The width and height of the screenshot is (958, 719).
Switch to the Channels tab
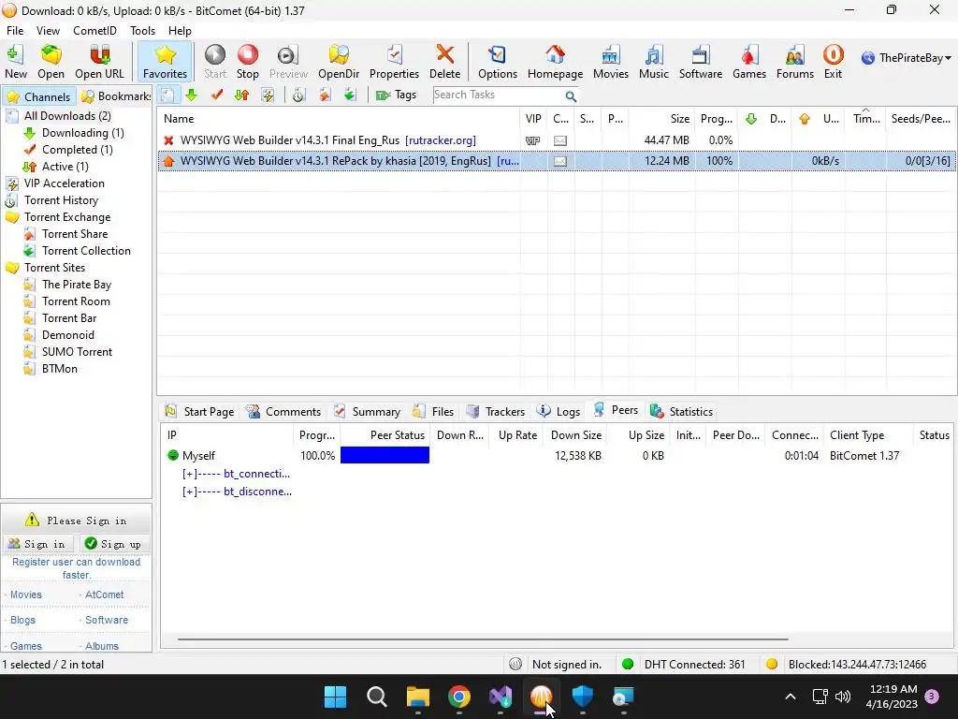click(x=39, y=96)
